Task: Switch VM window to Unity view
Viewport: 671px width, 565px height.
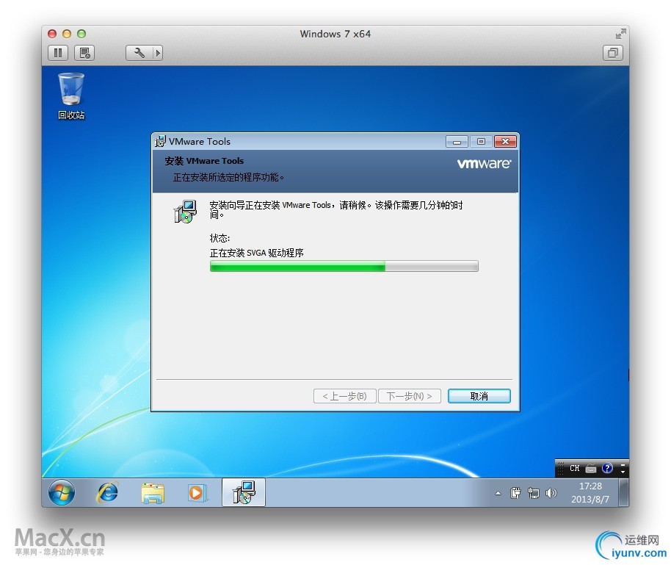Action: coord(613,53)
